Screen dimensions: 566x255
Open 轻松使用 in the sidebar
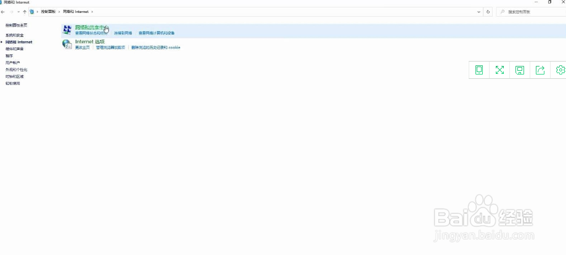point(13,83)
